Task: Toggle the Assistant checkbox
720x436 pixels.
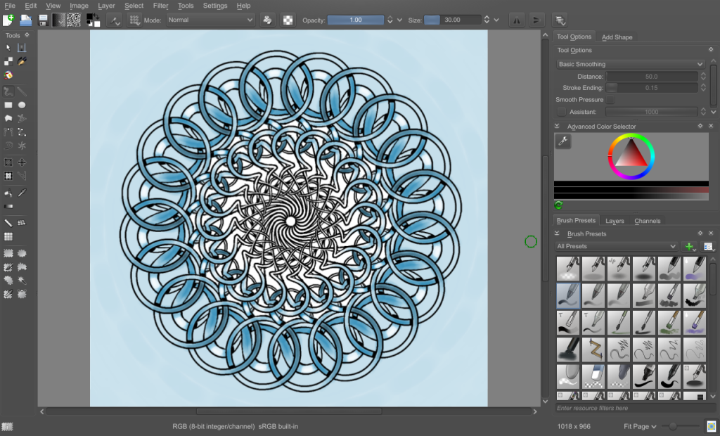Action: (561, 112)
